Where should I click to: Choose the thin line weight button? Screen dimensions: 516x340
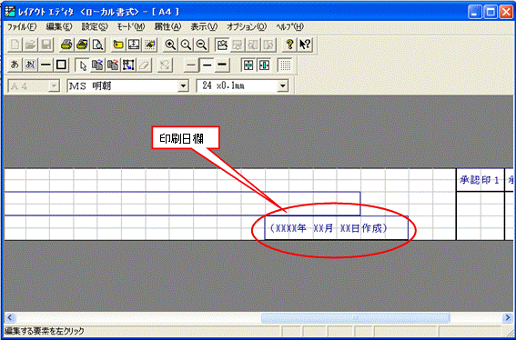point(191,65)
